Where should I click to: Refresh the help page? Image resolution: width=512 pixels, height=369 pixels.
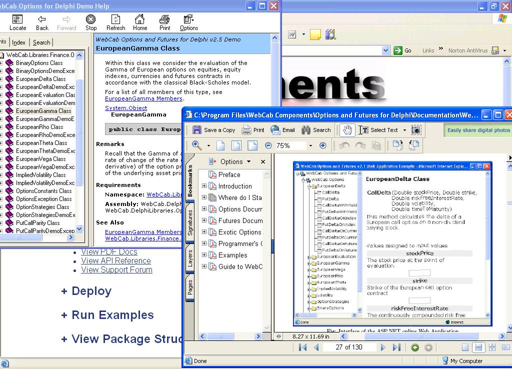[115, 23]
